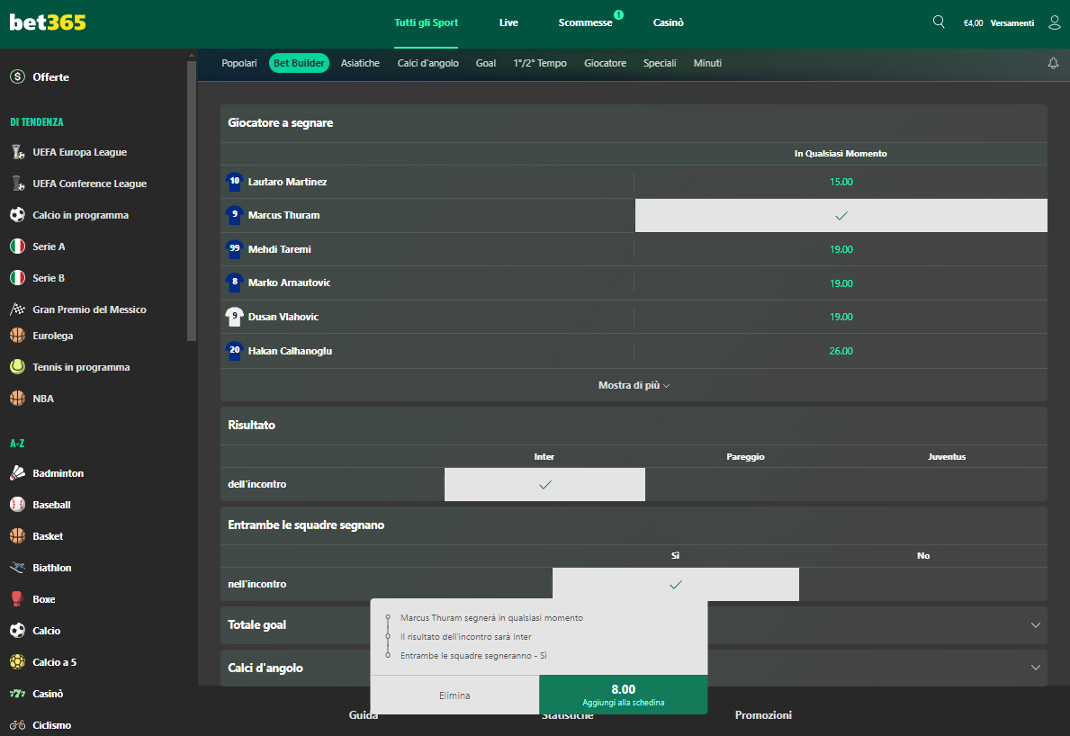
Task: Select No for both teams to score
Action: tap(923, 585)
